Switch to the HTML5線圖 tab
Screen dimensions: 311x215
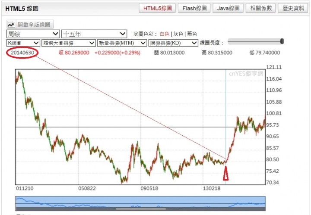157,8
